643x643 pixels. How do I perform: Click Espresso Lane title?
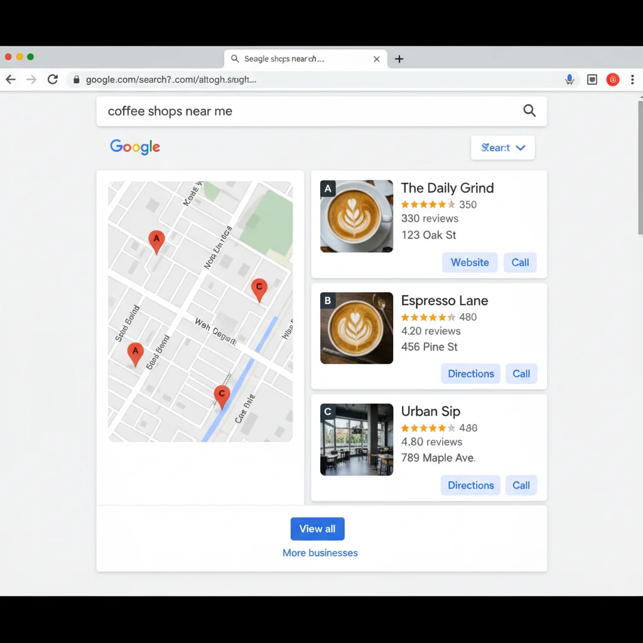[445, 301]
